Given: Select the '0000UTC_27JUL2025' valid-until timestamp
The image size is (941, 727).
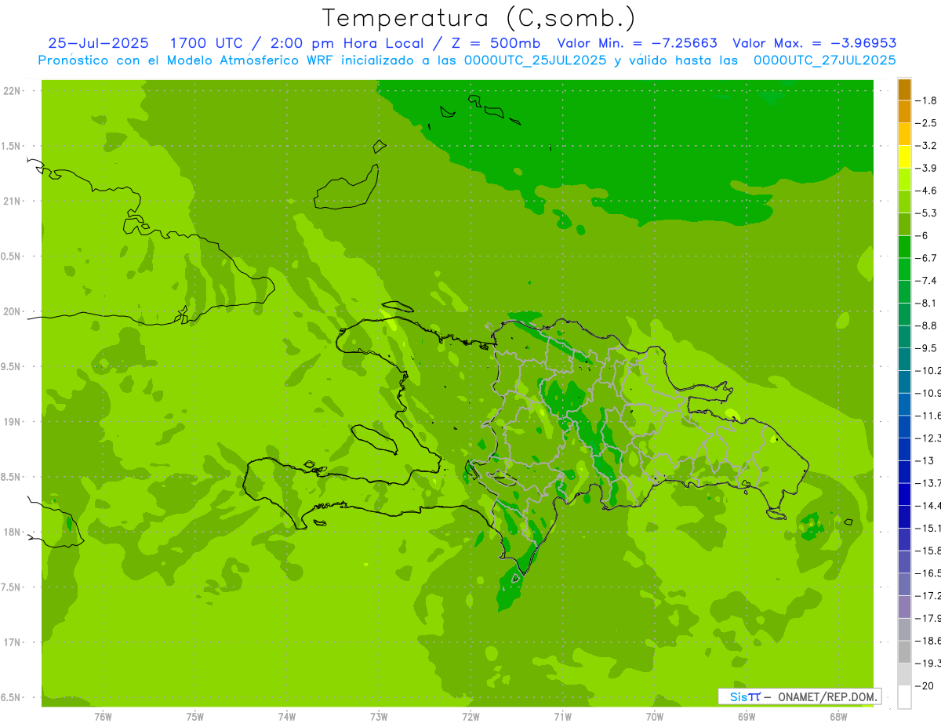Looking at the screenshot, I should 825,60.
